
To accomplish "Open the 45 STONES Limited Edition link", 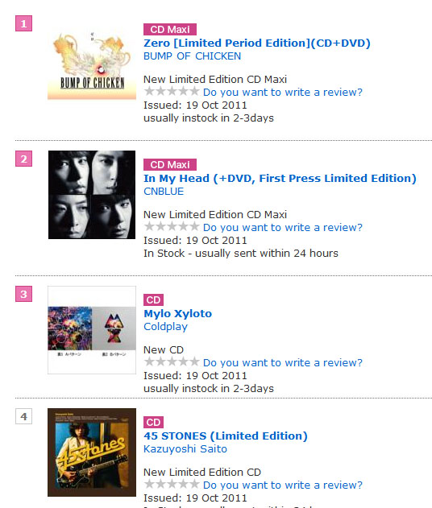I will [x=226, y=436].
